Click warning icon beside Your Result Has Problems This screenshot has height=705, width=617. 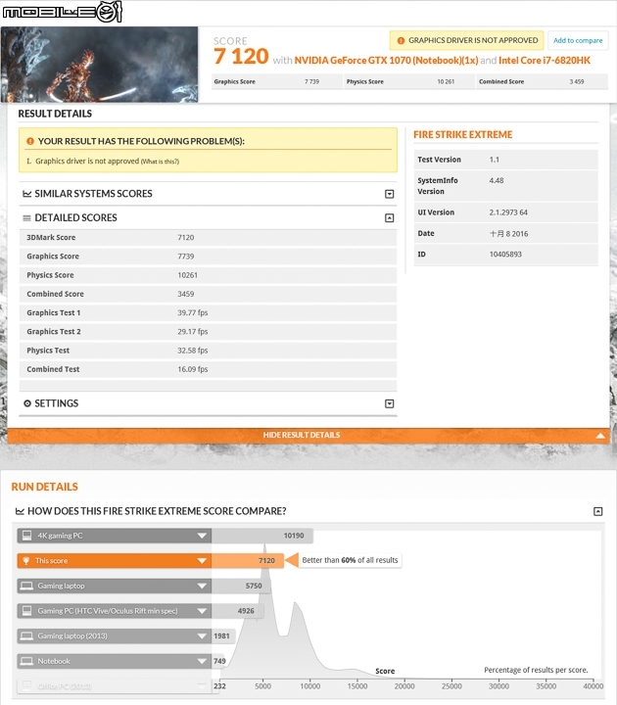(30, 141)
